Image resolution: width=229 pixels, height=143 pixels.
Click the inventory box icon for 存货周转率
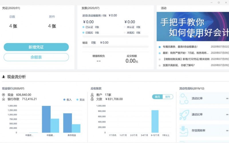[184, 131]
